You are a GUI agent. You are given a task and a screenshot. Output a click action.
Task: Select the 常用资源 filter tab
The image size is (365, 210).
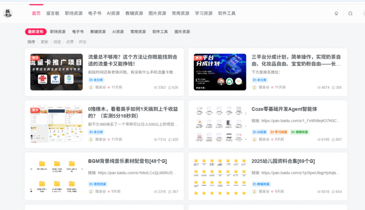click(138, 31)
